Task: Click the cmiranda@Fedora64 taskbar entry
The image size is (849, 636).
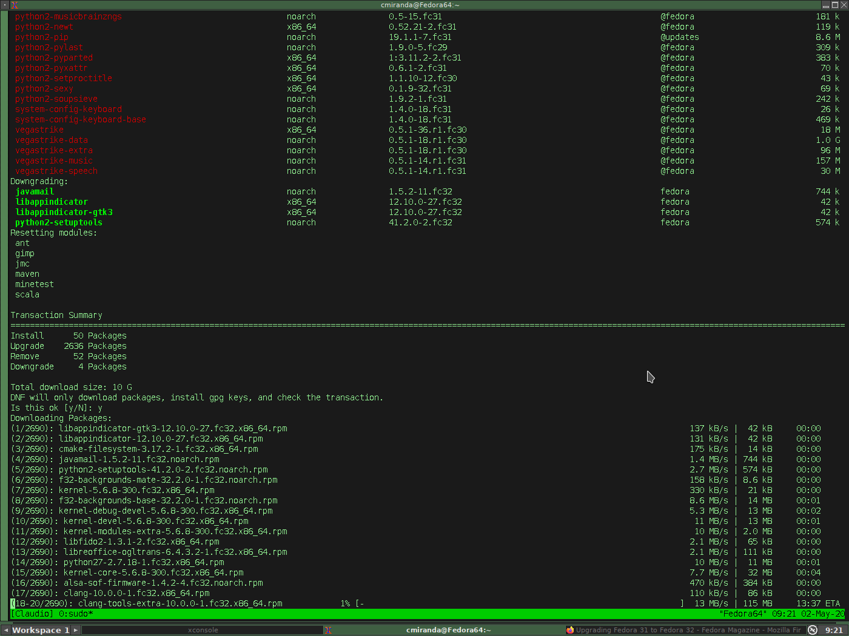Action: click(x=448, y=630)
